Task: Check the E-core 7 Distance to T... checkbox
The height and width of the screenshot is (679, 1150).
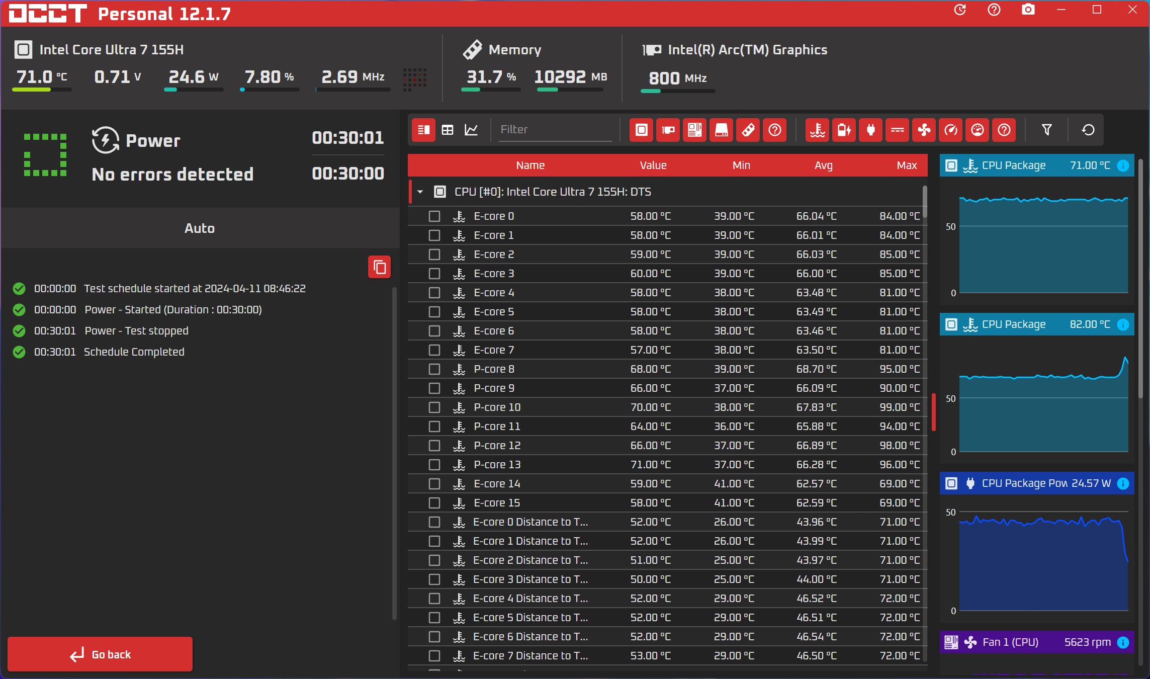Action: (434, 656)
